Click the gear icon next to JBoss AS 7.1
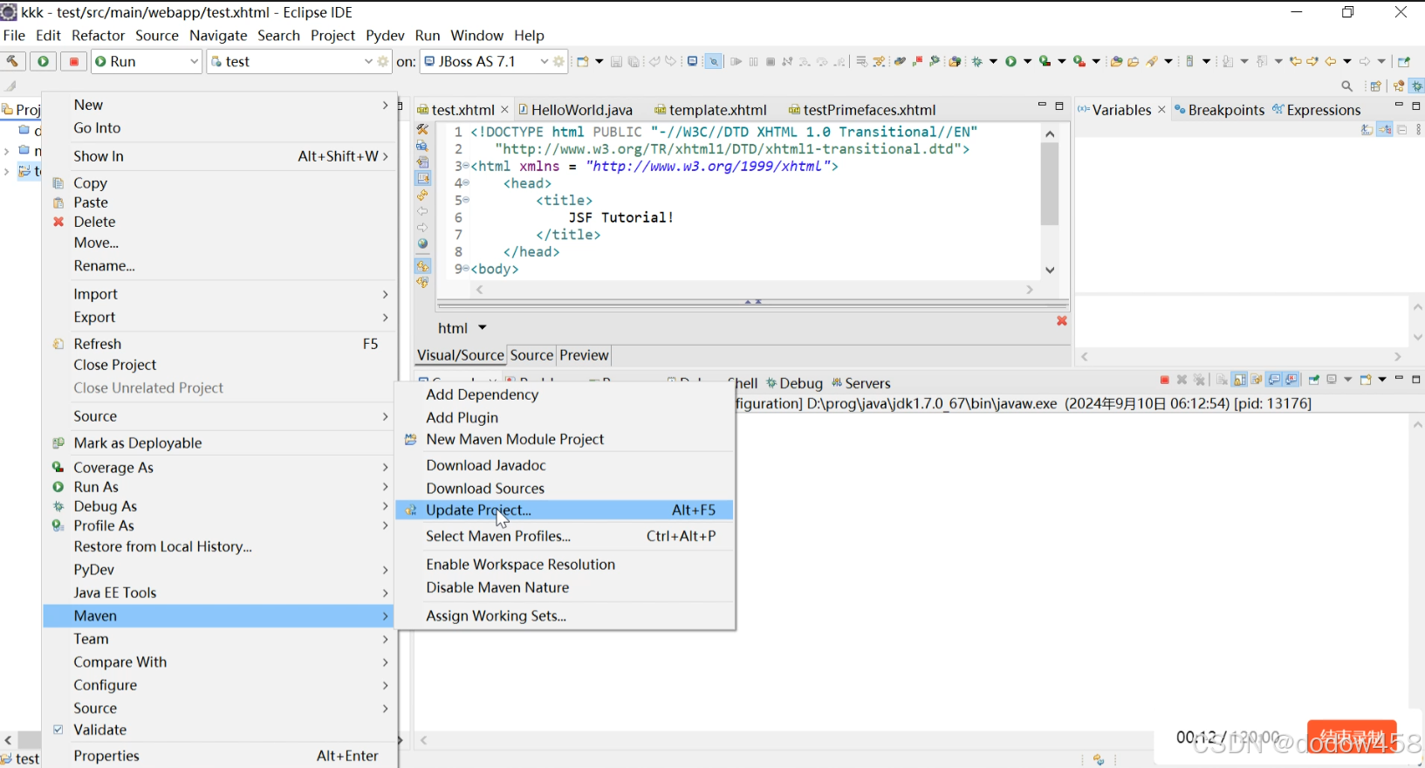 [x=559, y=61]
